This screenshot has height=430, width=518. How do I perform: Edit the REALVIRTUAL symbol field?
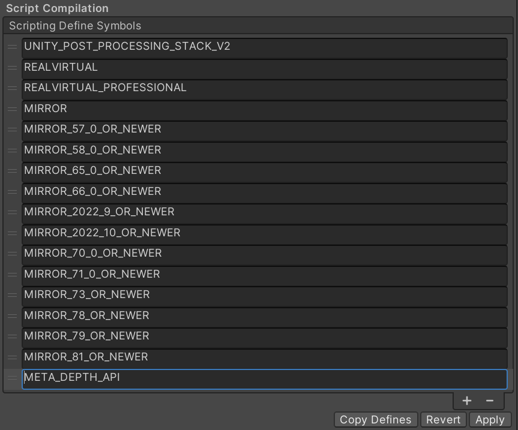point(264,68)
